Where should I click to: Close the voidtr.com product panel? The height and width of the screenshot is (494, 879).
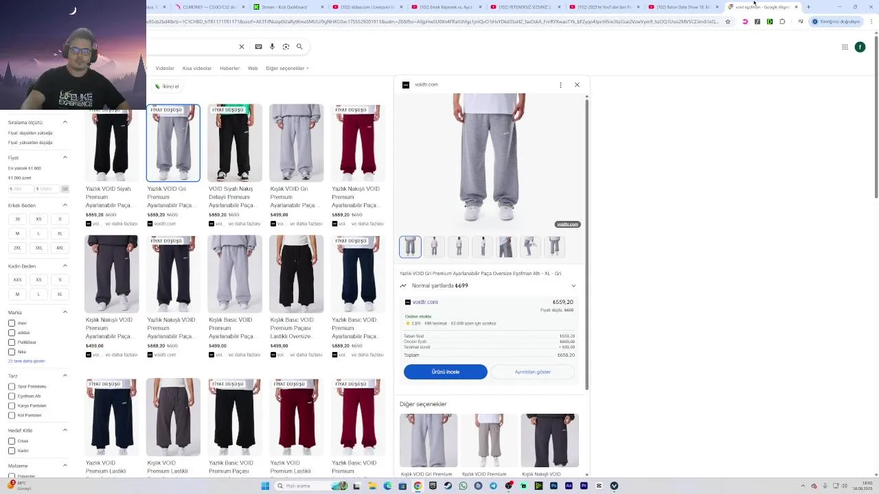(x=577, y=84)
